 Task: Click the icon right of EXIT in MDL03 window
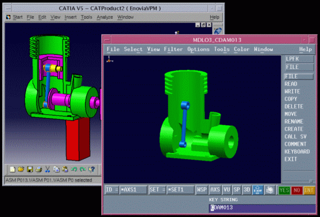[x=270, y=190]
